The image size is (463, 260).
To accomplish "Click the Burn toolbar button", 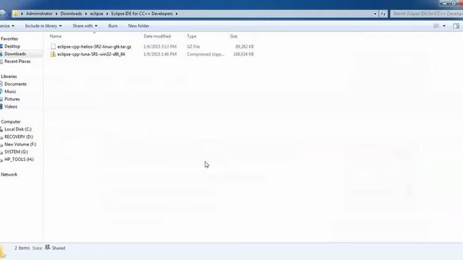I will coord(113,26).
